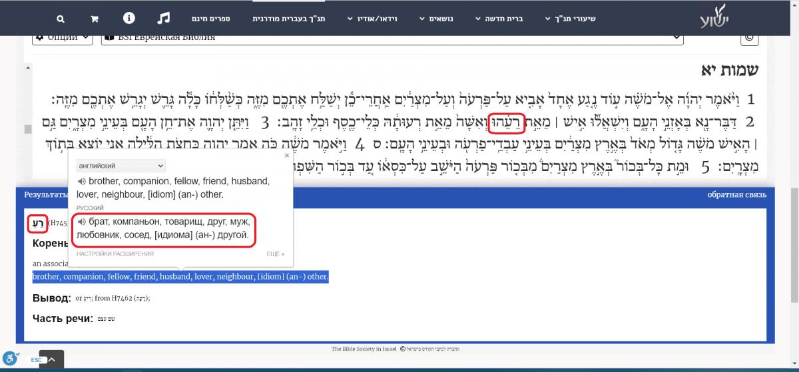The height and width of the screenshot is (372, 799).
Task: Expand the source language dropdown in popup
Action: (x=121, y=165)
